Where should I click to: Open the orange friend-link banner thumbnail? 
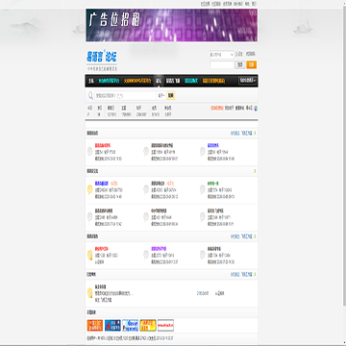tap(95, 325)
